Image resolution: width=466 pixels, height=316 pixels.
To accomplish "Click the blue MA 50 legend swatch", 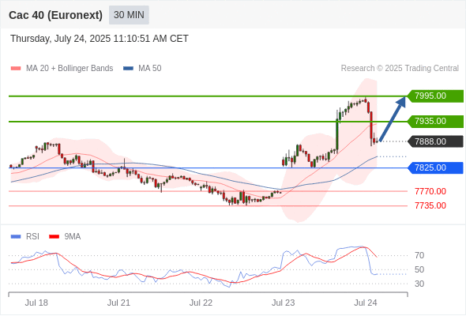I will [x=128, y=69].
